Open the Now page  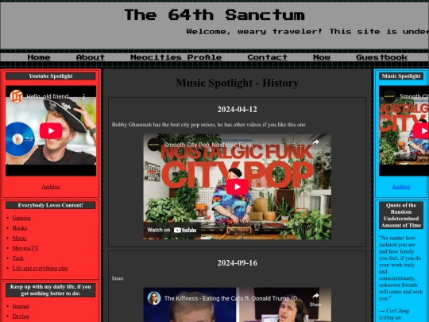[x=322, y=57]
